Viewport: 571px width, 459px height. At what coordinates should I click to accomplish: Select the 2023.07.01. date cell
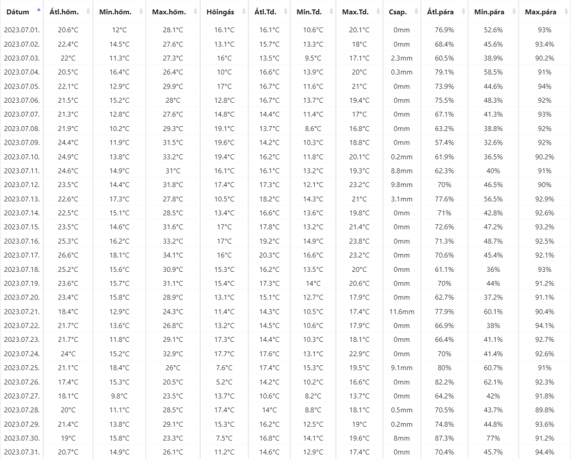[22, 30]
